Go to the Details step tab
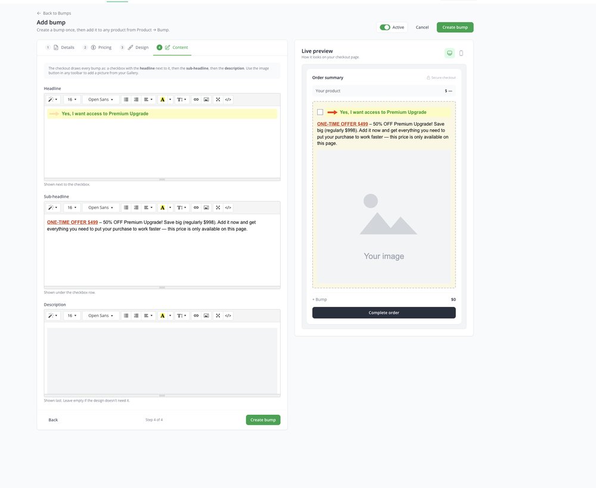 pyautogui.click(x=60, y=48)
